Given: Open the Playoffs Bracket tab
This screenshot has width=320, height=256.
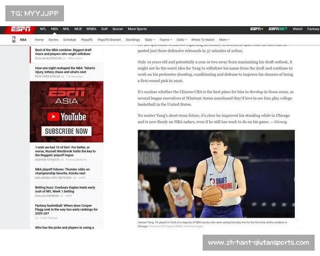Looking at the screenshot, I should 109,39.
